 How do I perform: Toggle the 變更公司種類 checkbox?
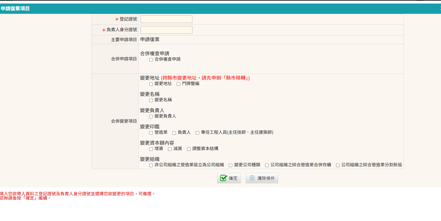[230, 165]
